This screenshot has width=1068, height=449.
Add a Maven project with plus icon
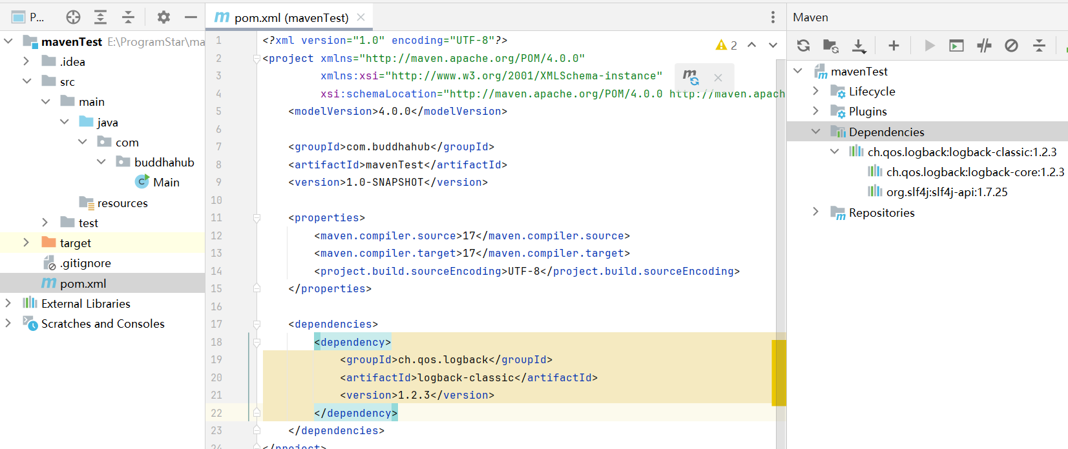coord(894,45)
